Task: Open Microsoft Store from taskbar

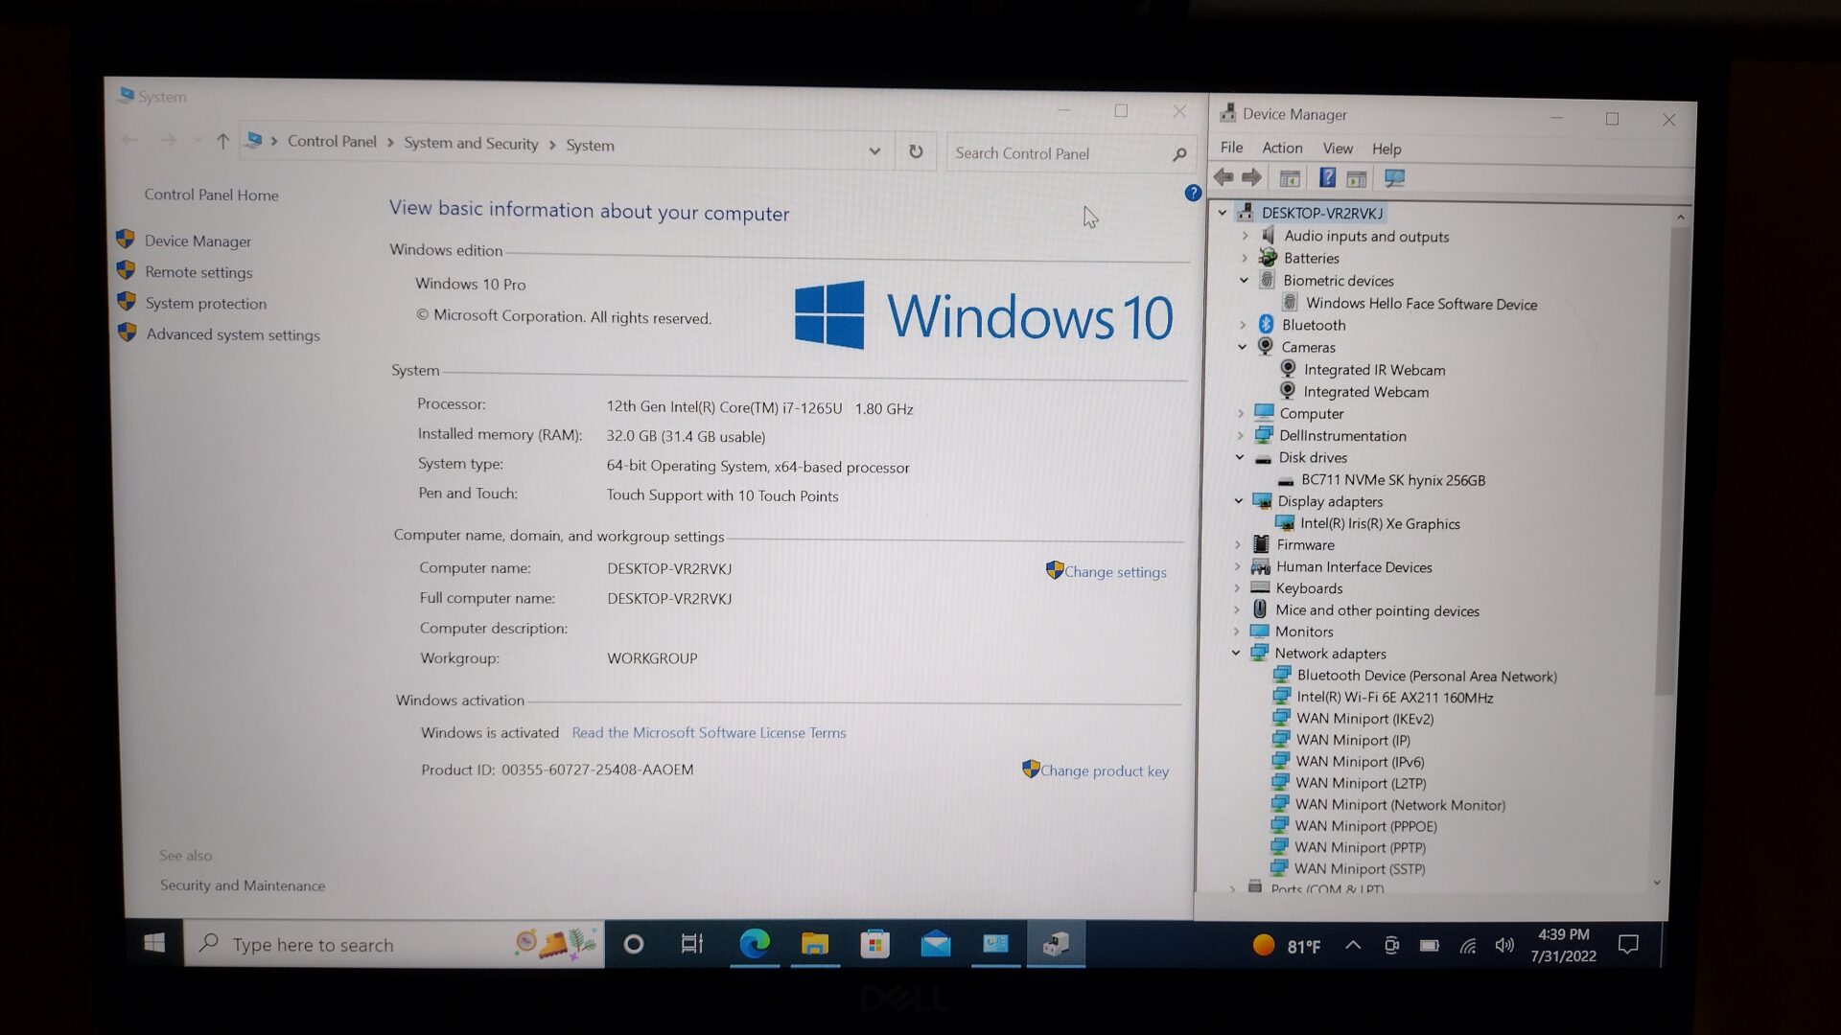Action: (x=874, y=945)
